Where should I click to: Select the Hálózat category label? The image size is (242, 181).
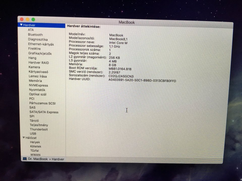tap(31, 138)
